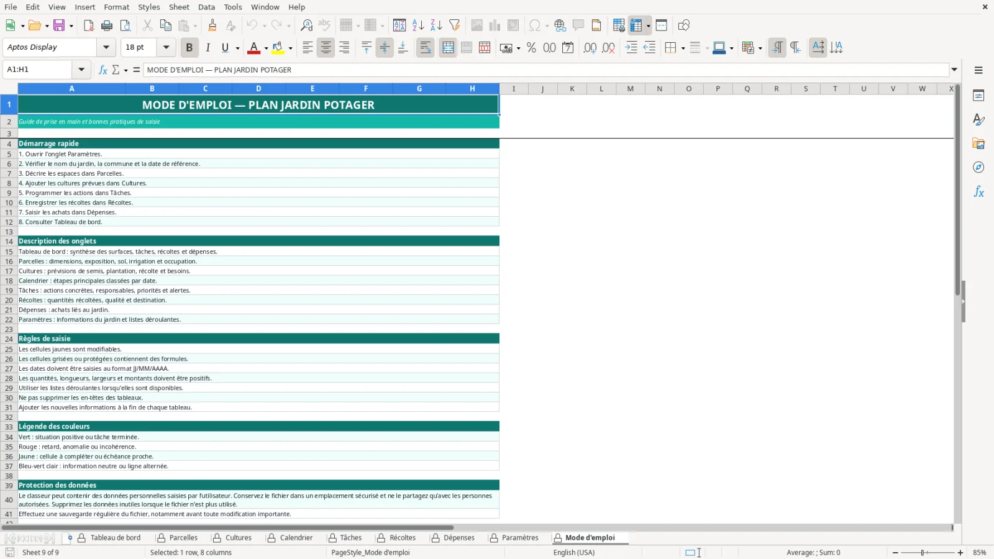
Task: Insert image icon
Action: (x=476, y=25)
